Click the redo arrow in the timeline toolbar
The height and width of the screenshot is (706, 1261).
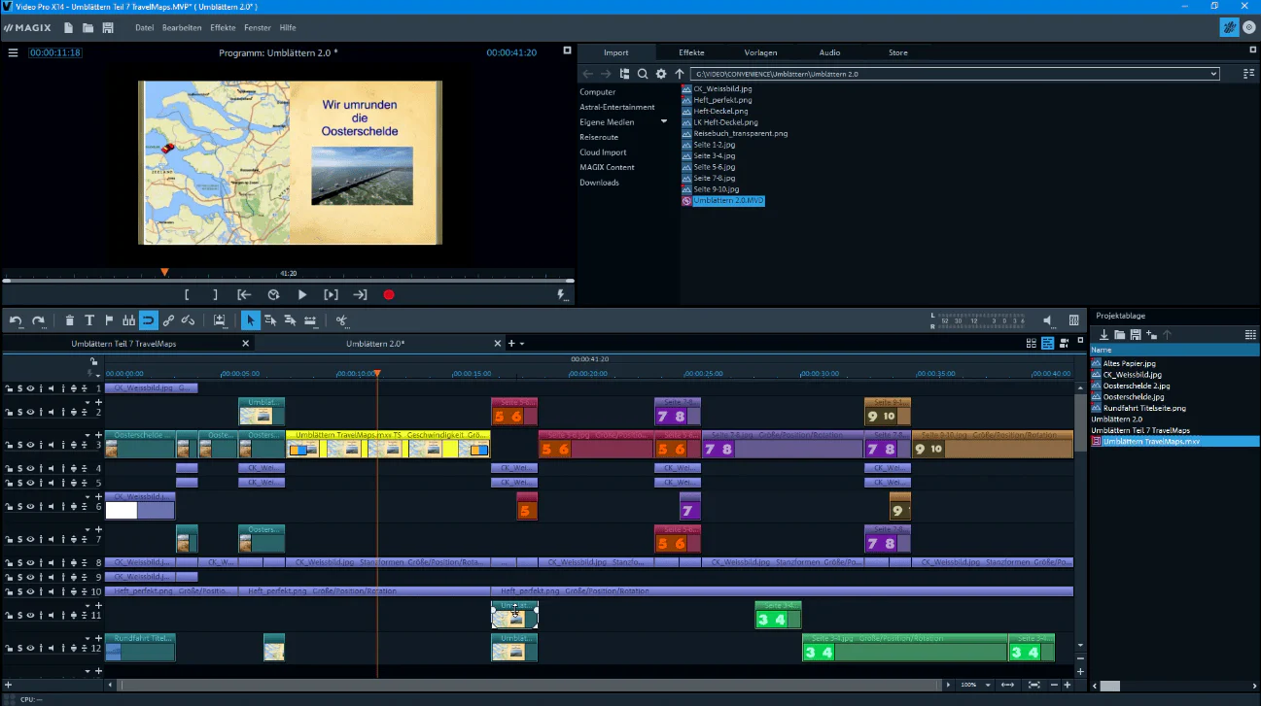point(39,320)
